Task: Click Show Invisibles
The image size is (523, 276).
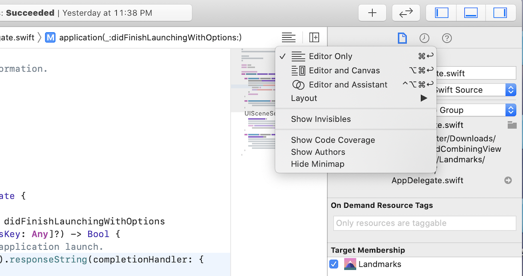Action: [321, 119]
